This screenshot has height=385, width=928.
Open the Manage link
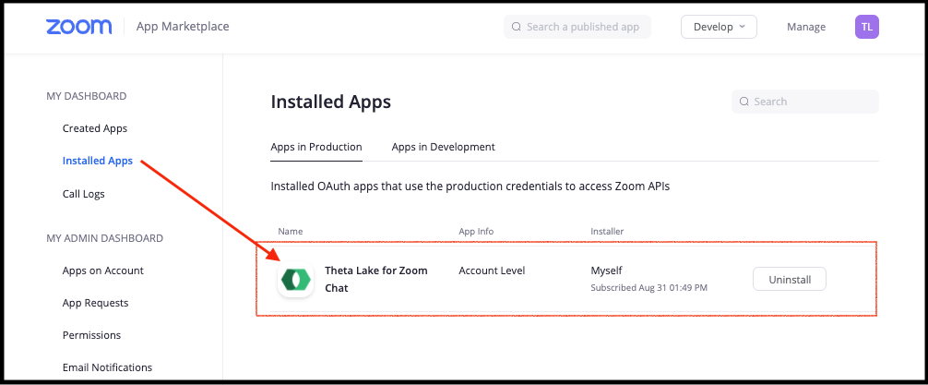pos(806,27)
